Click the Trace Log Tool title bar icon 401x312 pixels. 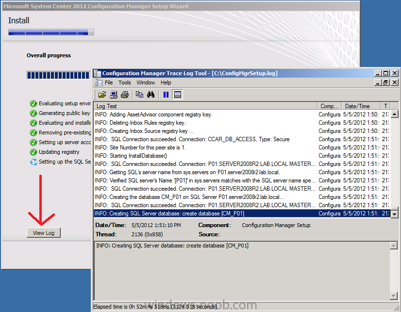coord(98,73)
